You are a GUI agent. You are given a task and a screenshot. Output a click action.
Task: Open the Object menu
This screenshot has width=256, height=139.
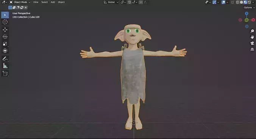pos(61,2)
